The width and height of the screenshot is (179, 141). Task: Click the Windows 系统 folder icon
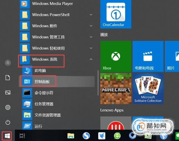[25, 59]
